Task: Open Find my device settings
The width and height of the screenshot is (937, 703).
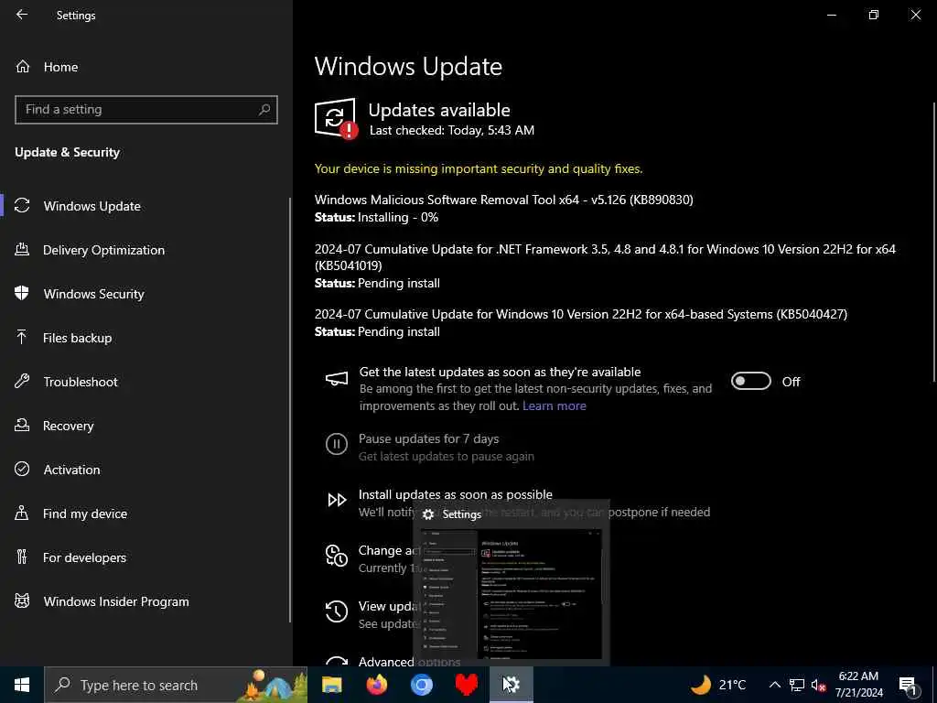Action: (85, 514)
